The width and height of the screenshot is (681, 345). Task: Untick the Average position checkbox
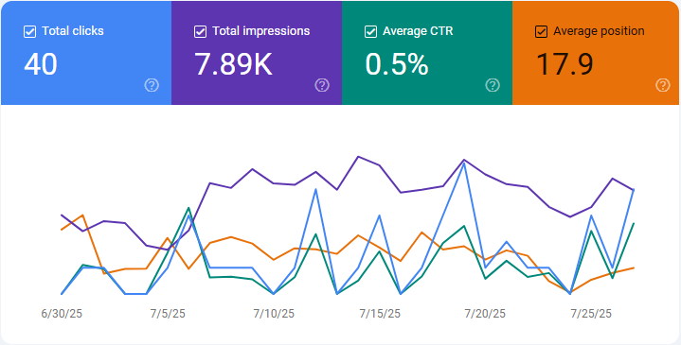click(541, 31)
